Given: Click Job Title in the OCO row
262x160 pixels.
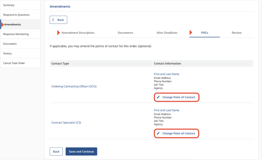Looking at the screenshot, I should pyautogui.click(x=159, y=85).
